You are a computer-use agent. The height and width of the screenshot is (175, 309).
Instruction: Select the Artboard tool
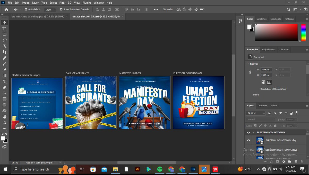click(x=4, y=29)
